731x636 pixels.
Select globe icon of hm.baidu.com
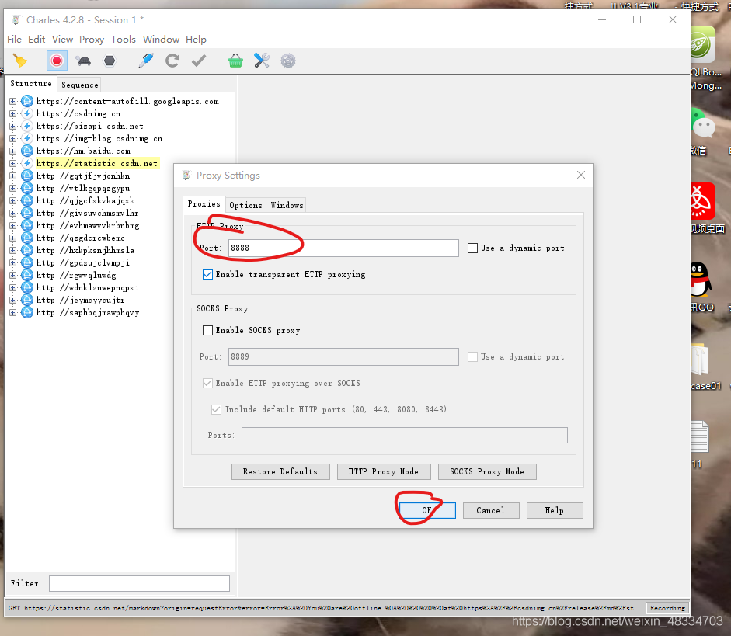tap(27, 151)
